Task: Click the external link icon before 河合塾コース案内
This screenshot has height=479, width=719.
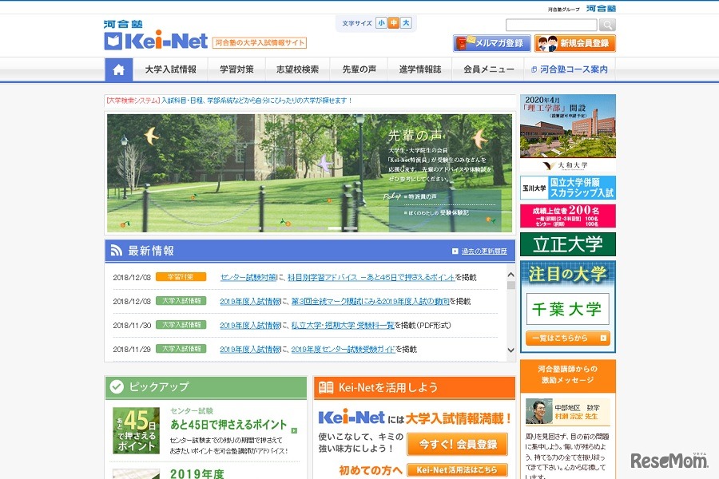Action: coord(534,69)
